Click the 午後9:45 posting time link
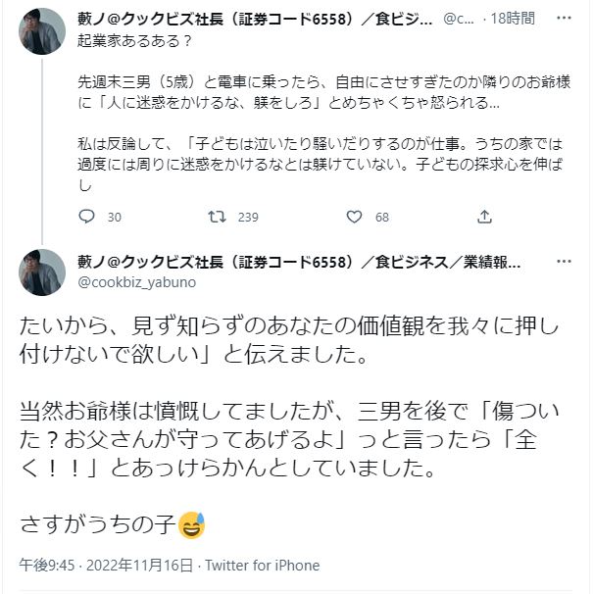Screen dimensions: 593x594 [x=45, y=566]
